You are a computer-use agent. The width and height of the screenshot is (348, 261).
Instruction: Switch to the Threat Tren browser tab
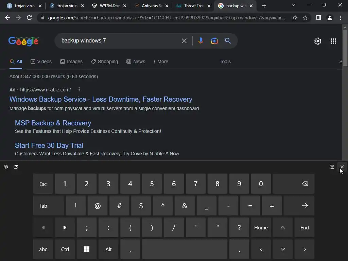click(193, 6)
